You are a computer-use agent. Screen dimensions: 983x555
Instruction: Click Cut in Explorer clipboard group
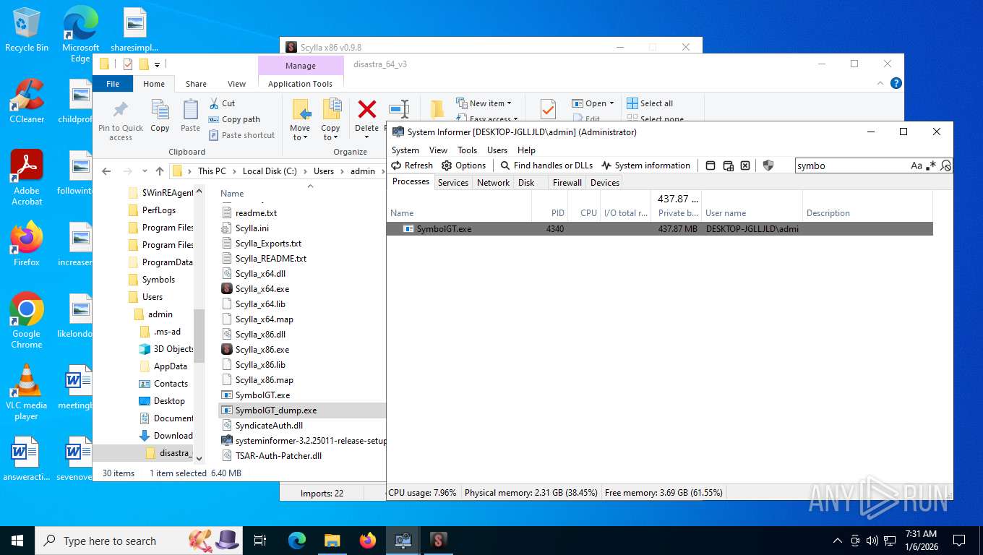(222, 103)
